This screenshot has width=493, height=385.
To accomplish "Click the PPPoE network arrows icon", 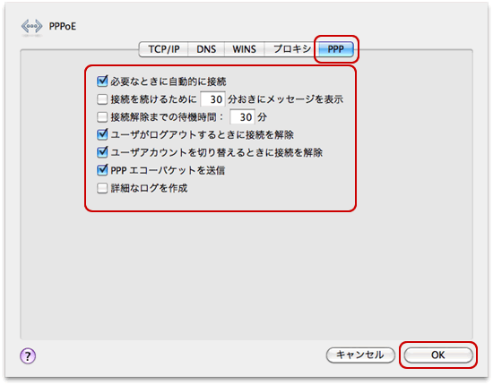I will click(31, 27).
